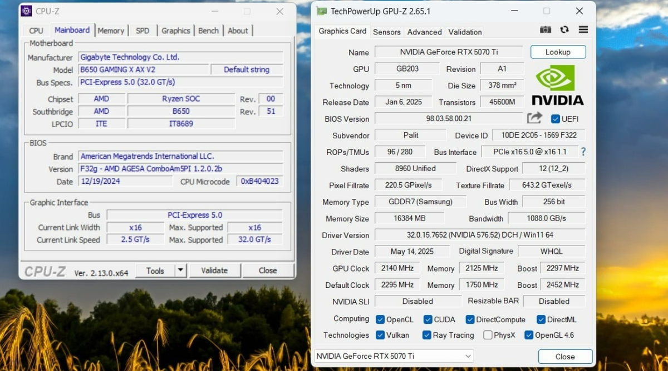Click the Bus Interface question mark icon
Image resolution: width=668 pixels, height=371 pixels.
click(x=583, y=152)
